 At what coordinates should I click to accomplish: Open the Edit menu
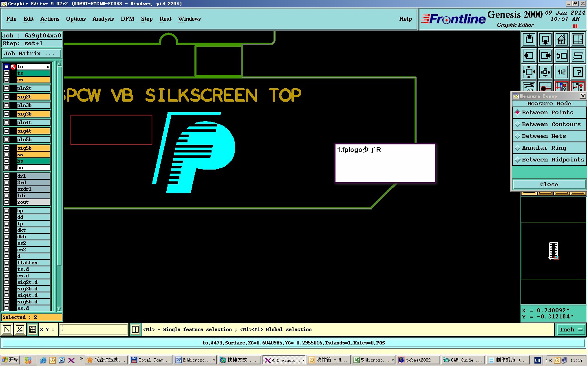coord(29,19)
